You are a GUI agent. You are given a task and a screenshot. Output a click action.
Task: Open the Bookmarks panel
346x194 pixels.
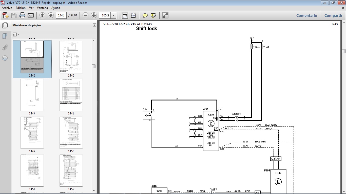tap(5, 36)
